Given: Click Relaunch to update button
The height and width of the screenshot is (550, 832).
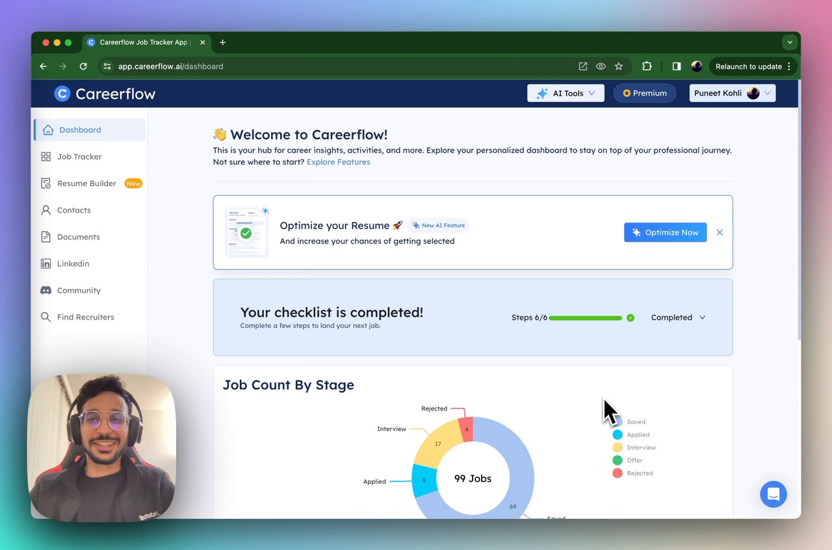Looking at the screenshot, I should (753, 66).
